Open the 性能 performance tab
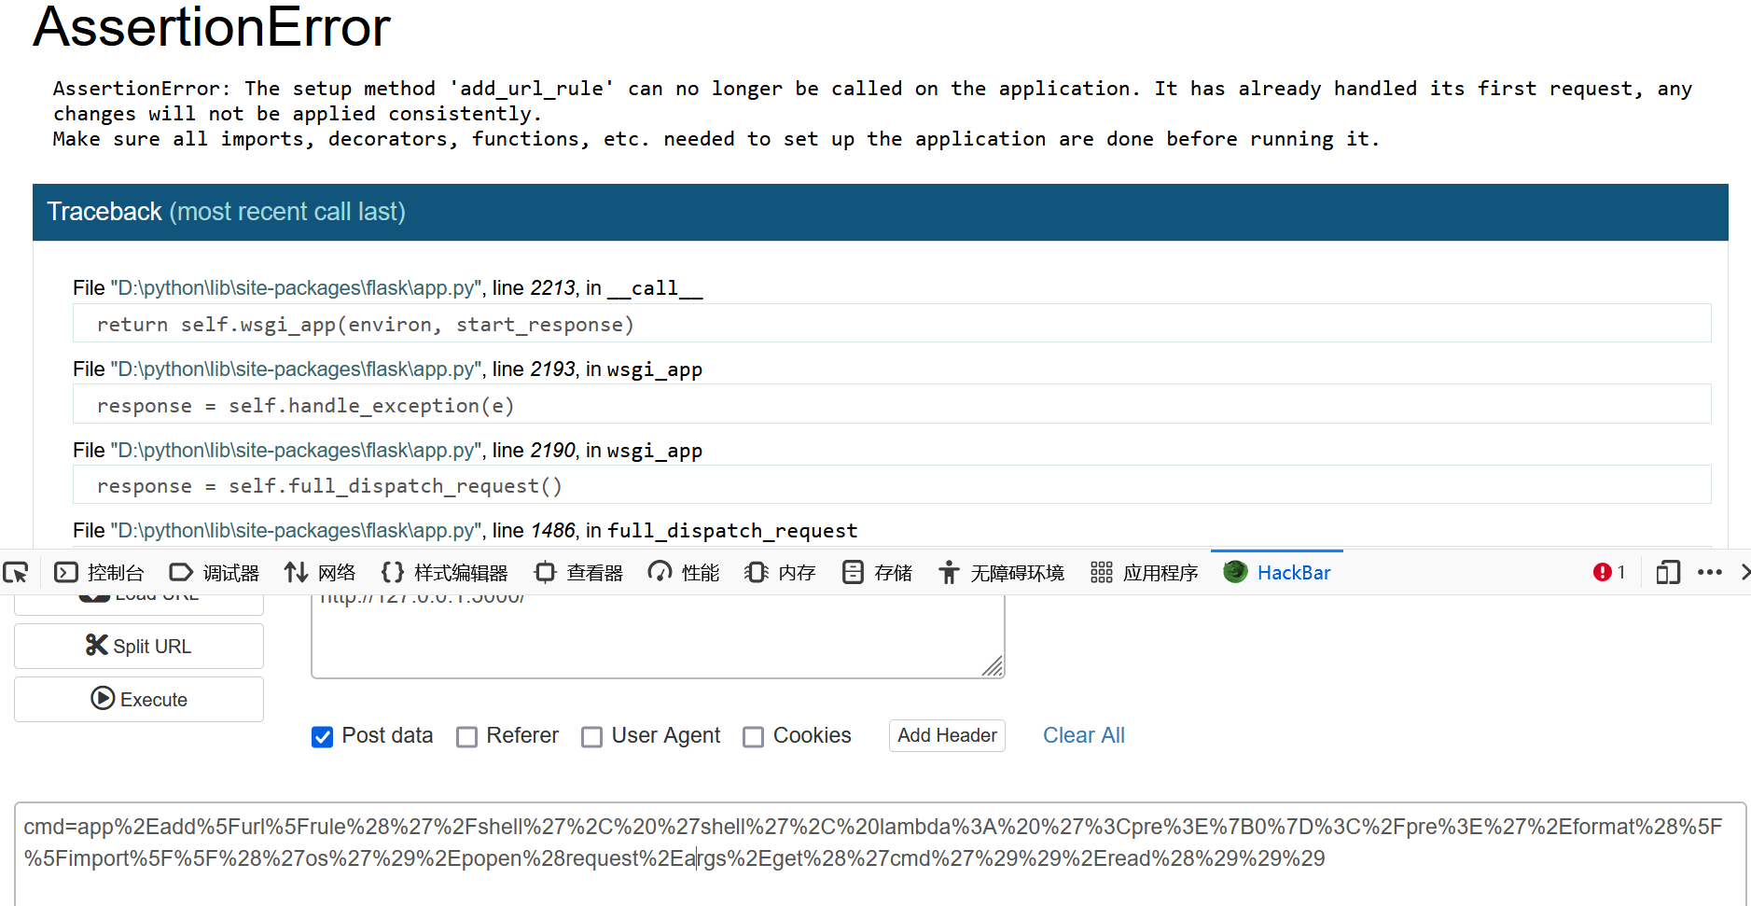The height and width of the screenshot is (906, 1751). coord(684,572)
